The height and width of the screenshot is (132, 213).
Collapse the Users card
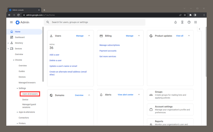click(89, 36)
